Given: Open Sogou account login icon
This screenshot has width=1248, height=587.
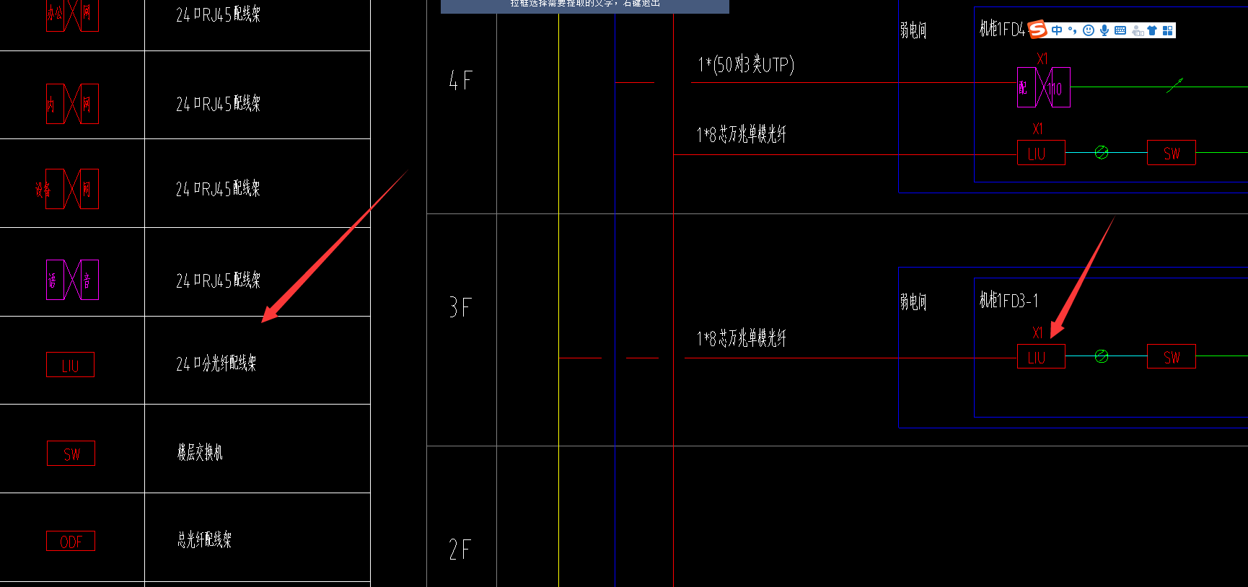Looking at the screenshot, I should coord(1138,30).
